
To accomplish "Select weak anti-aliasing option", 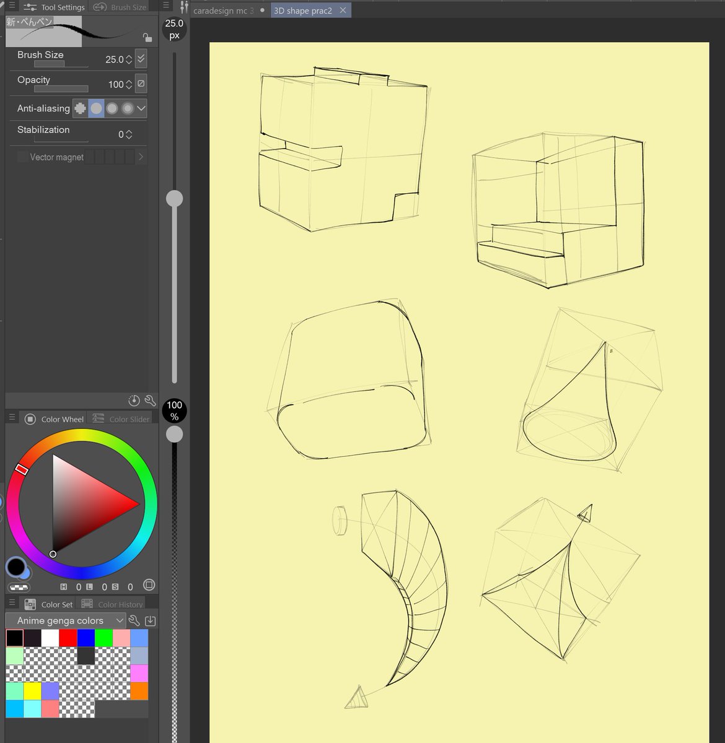I will point(96,108).
